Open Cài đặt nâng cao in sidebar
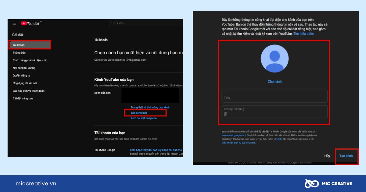The image size is (366, 192). click(23, 98)
